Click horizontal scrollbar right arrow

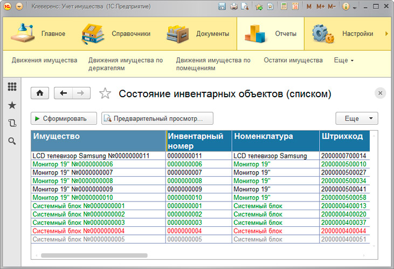(x=364, y=255)
